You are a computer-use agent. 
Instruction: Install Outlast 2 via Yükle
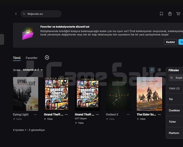point(110,119)
